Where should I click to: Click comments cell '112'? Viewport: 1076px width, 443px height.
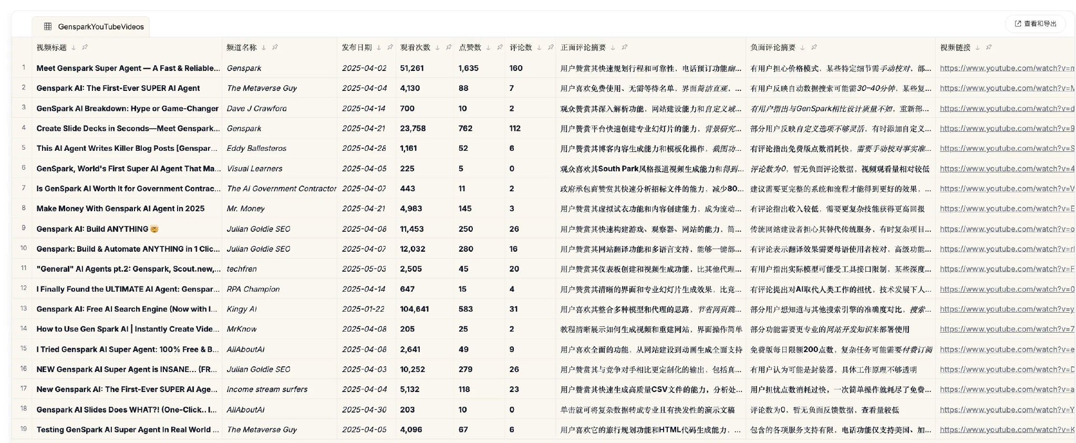(515, 128)
